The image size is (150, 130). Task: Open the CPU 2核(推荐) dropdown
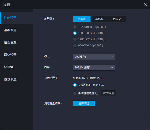(94, 57)
